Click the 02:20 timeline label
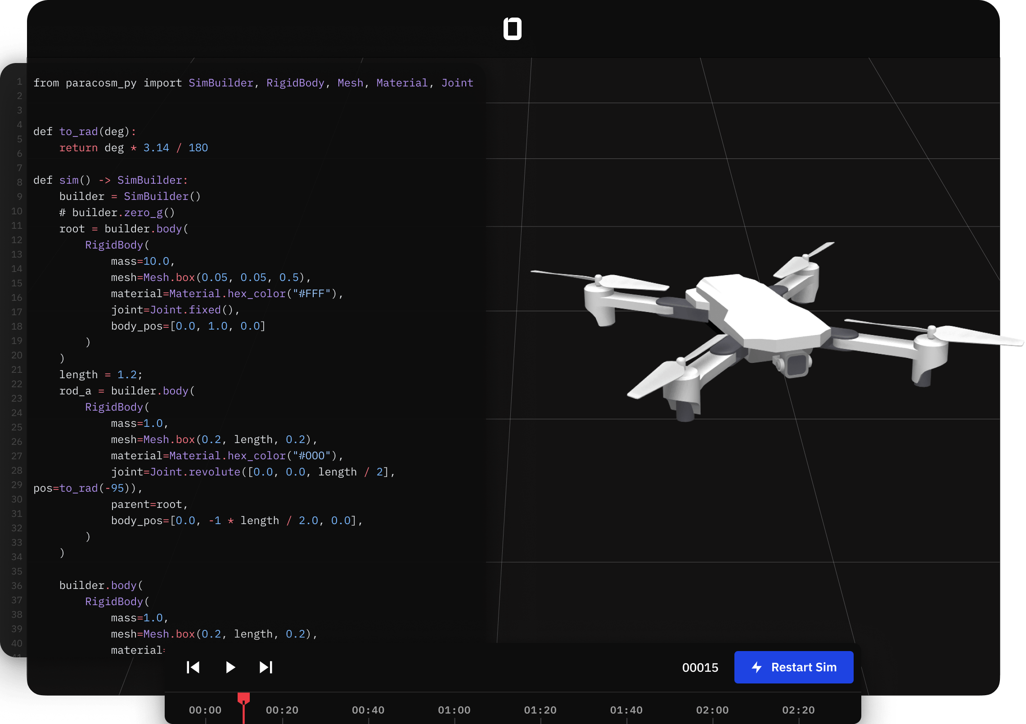Screen dimensions: 1026x724 798,710
